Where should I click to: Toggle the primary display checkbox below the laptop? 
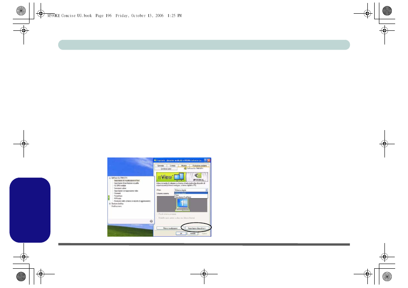click(157, 214)
